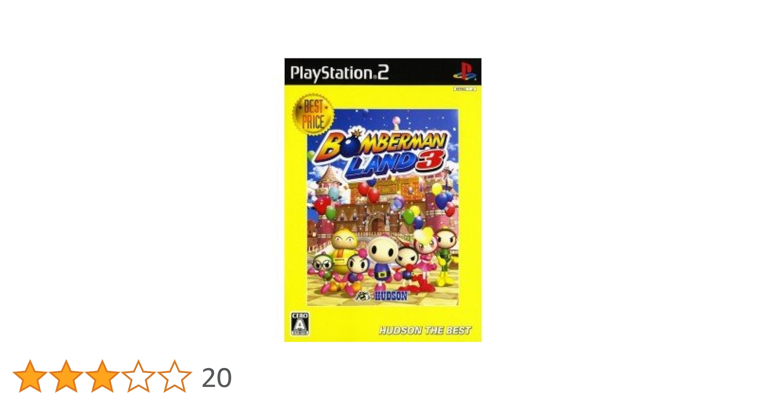Click the first filled orange star
The height and width of the screenshot is (401, 767).
(x=30, y=376)
